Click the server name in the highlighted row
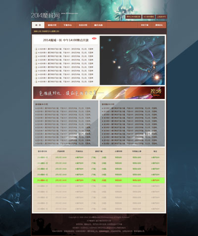 (43, 180)
